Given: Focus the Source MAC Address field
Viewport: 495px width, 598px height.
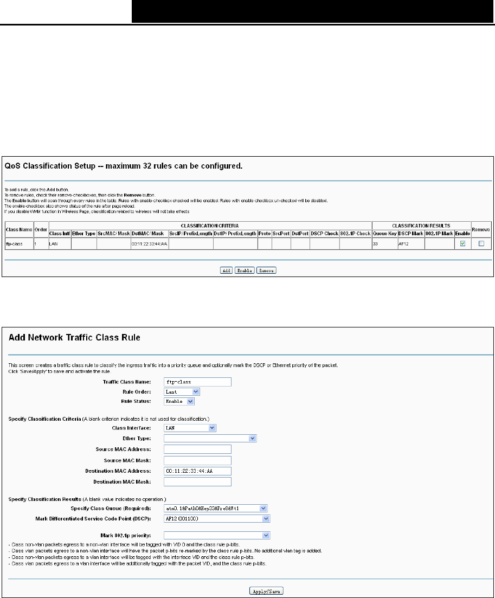Looking at the screenshot, I should (x=197, y=449).
